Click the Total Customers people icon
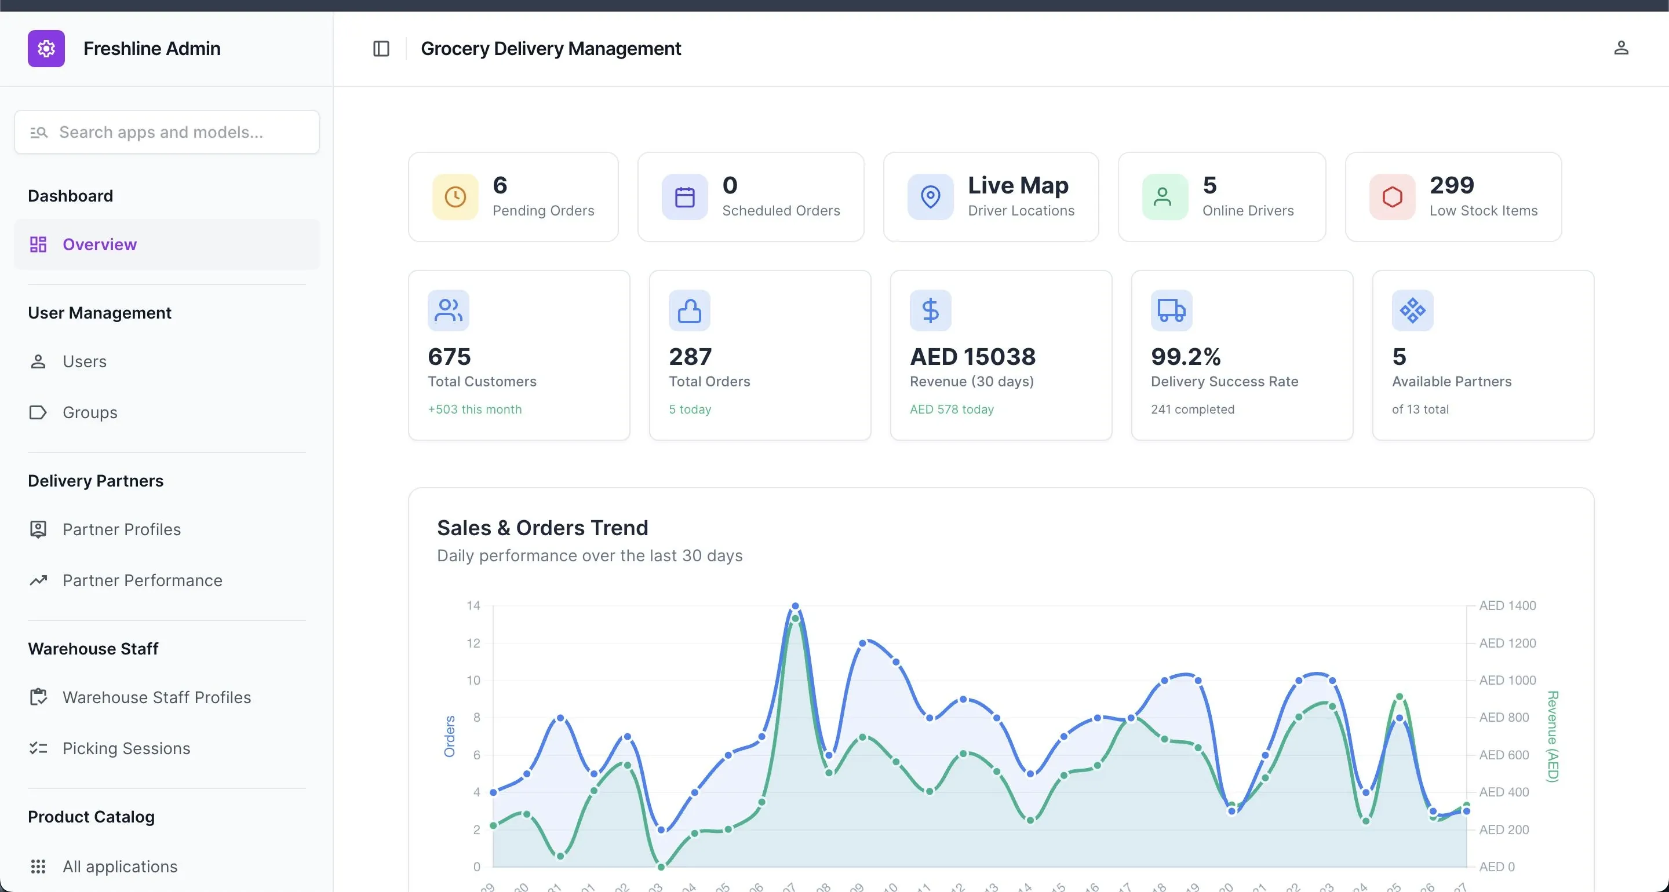Viewport: 1669px width, 892px height. [x=449, y=310]
